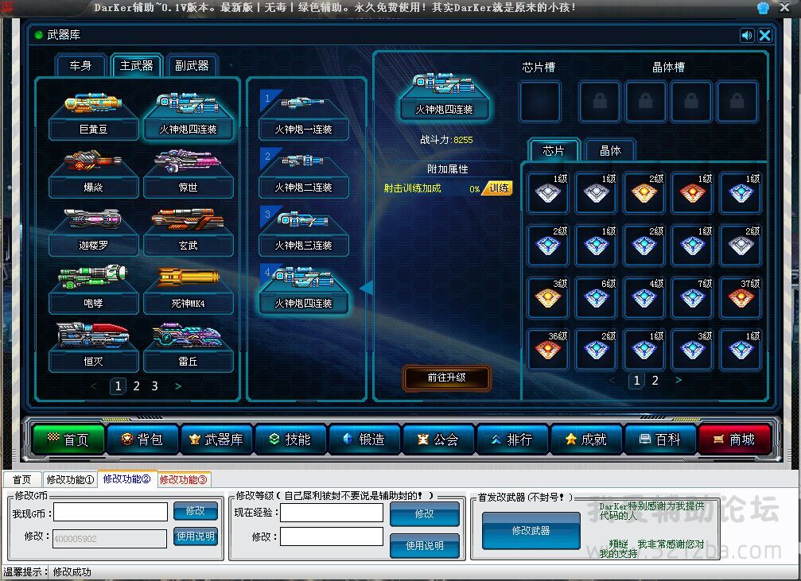Click the level 37 chip icon
Viewport: 801px width, 581px height.
point(740,298)
